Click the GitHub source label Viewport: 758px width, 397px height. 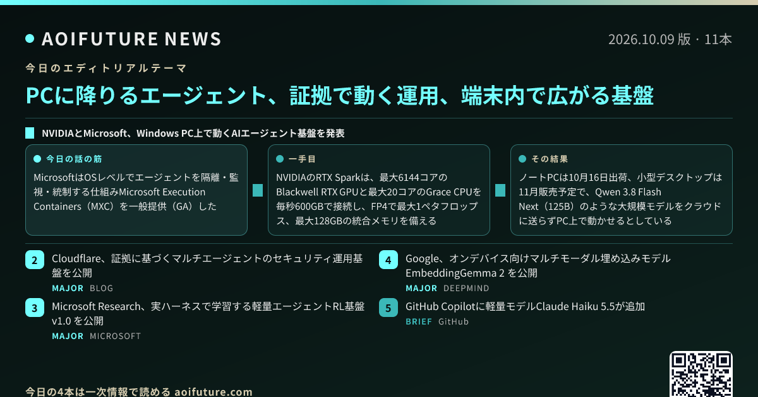click(x=454, y=321)
